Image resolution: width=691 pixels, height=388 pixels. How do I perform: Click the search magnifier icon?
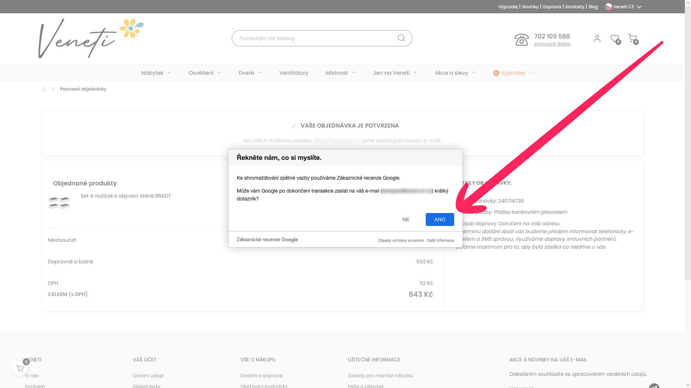tap(401, 38)
